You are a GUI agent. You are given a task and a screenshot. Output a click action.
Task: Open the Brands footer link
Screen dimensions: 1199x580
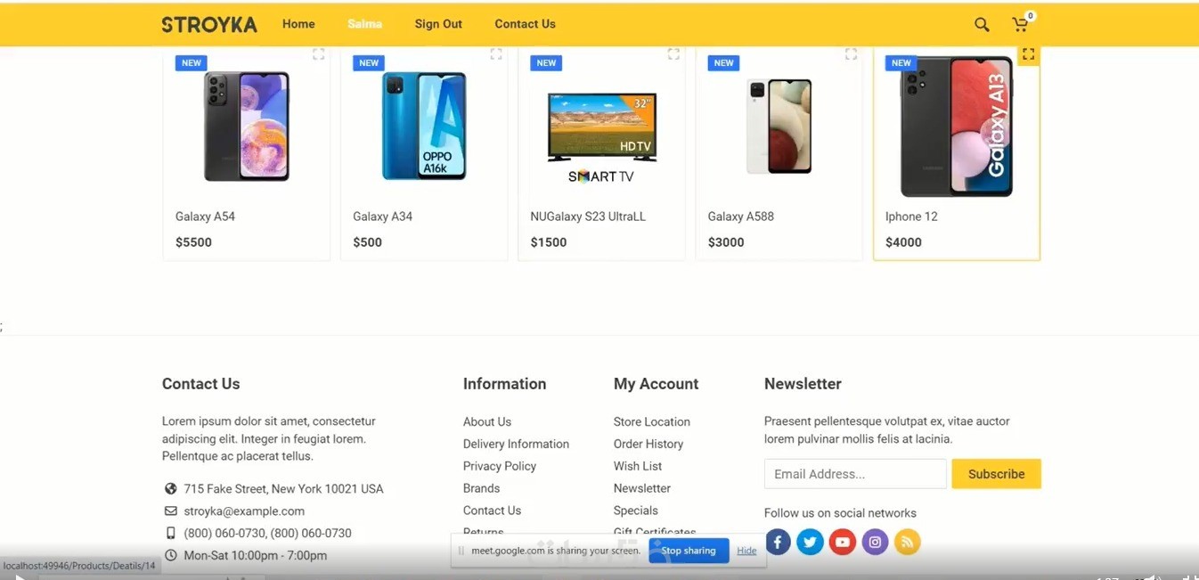pos(481,488)
